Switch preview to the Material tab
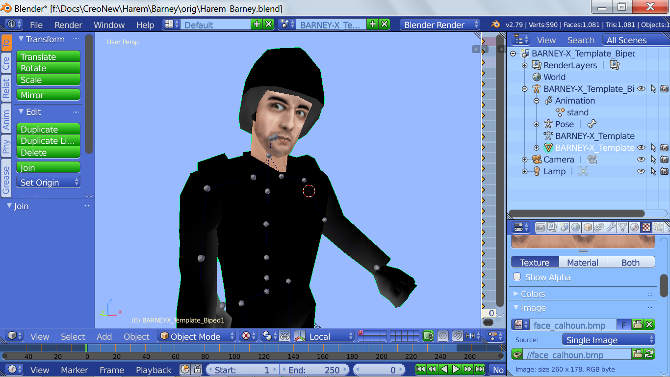This screenshot has width=670, height=377. click(583, 263)
